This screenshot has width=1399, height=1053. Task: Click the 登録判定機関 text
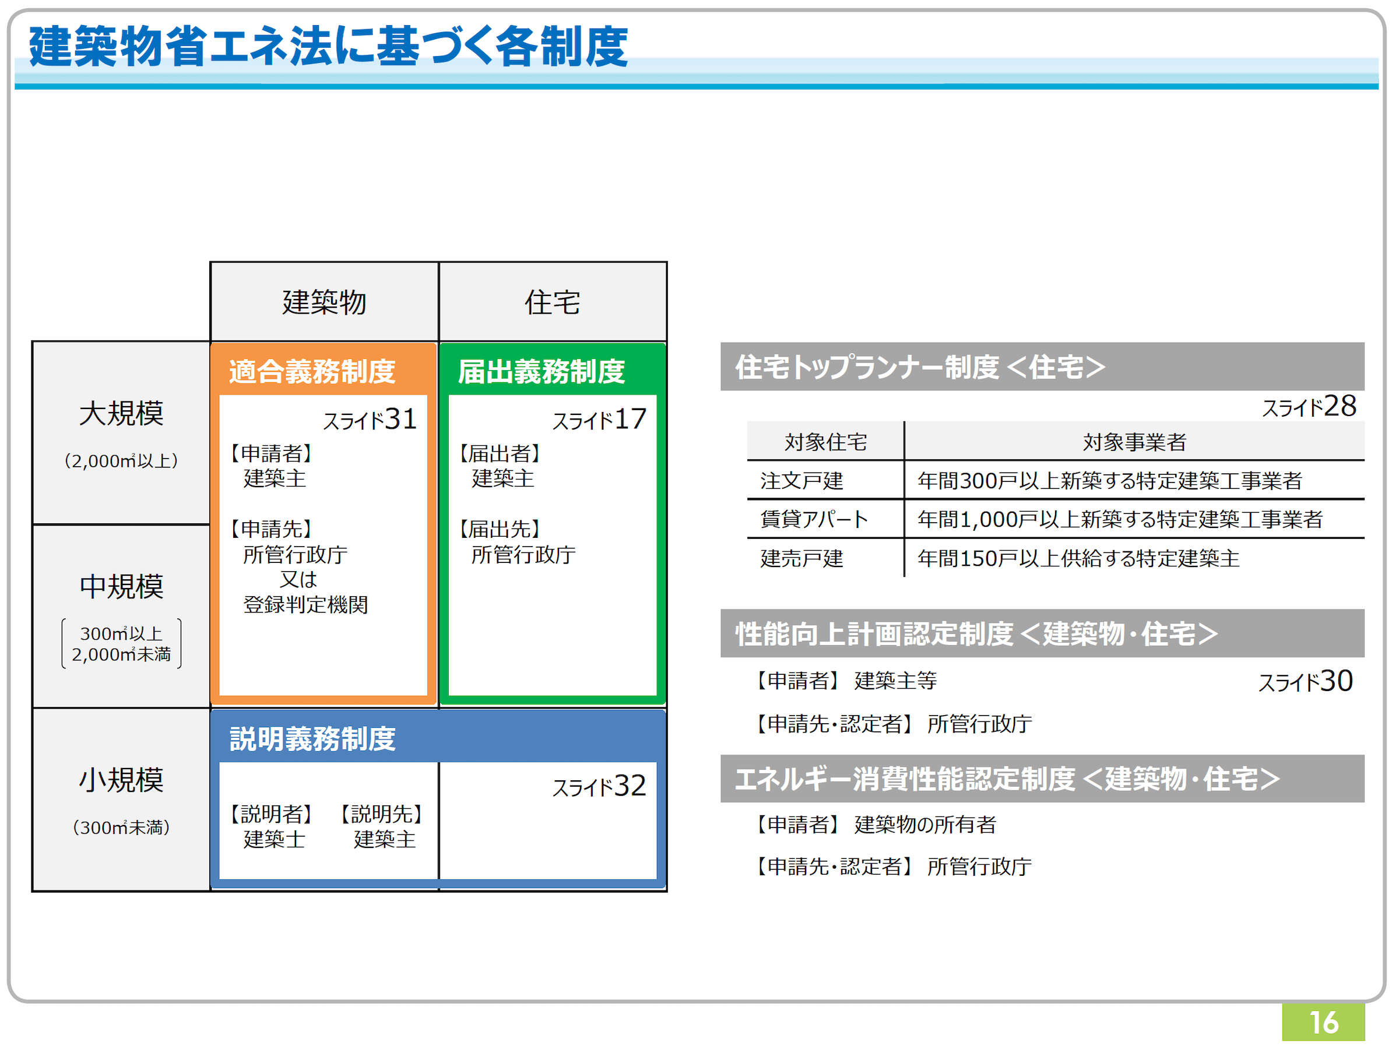point(305,605)
